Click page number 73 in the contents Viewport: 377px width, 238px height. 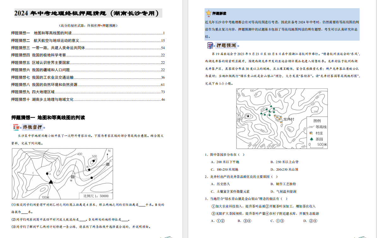click(163, 92)
